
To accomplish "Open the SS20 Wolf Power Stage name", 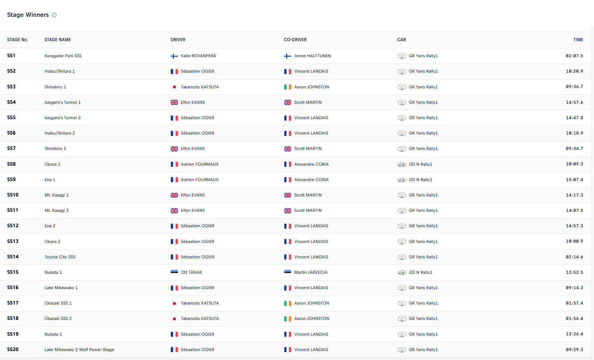I will tap(79, 350).
